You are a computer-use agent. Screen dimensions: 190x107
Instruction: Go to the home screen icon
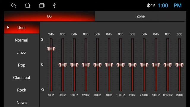coord(28,5)
